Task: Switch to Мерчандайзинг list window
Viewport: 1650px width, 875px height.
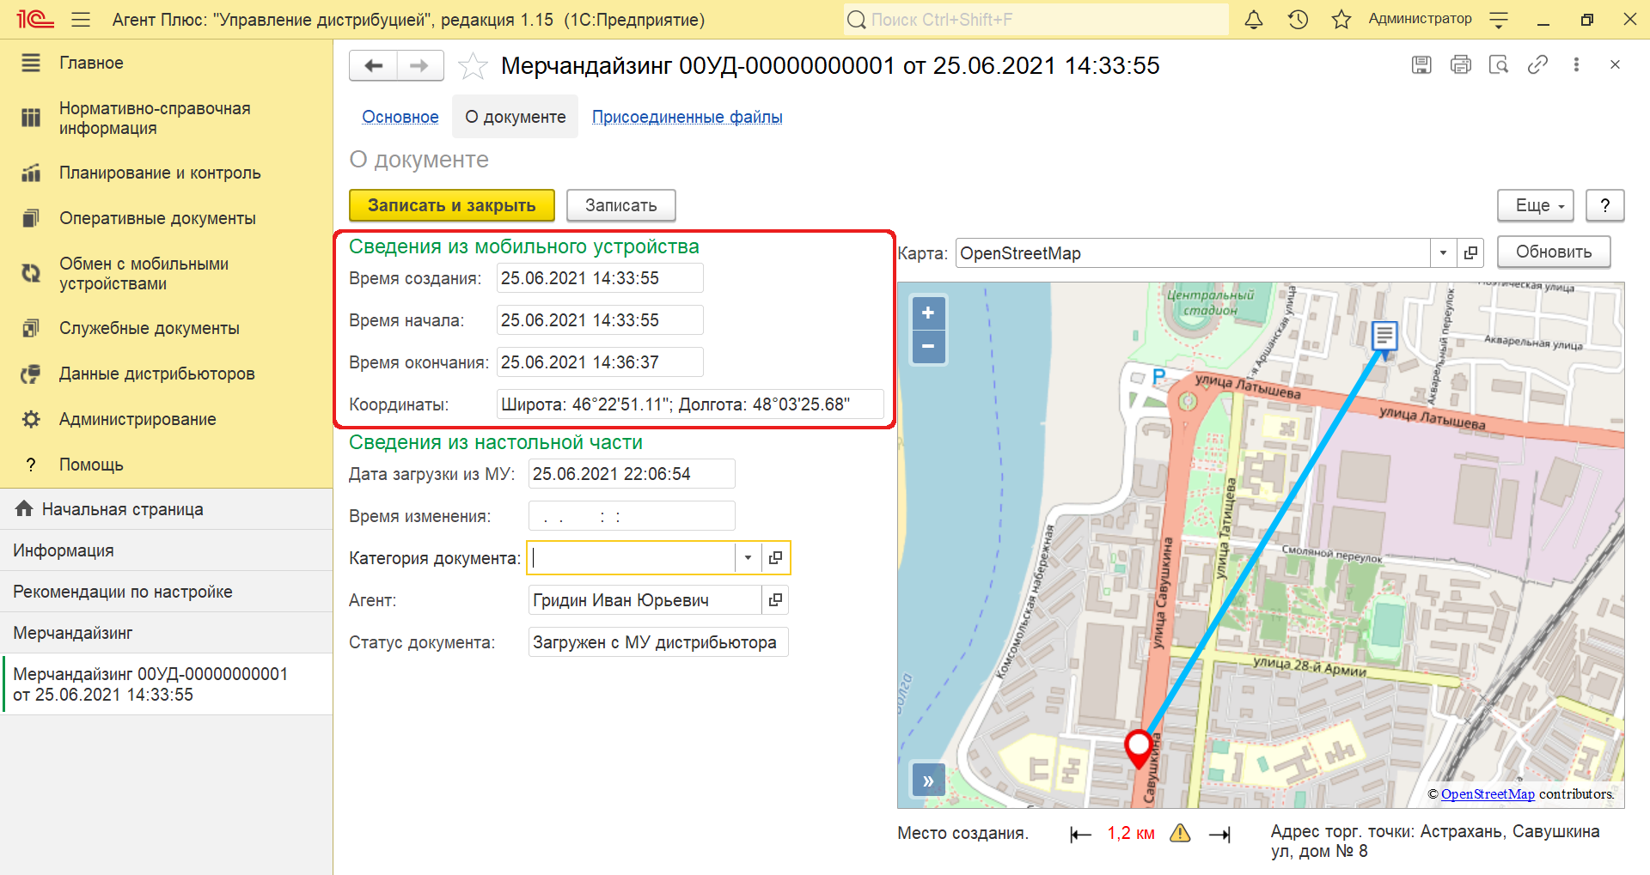Action: (166, 633)
